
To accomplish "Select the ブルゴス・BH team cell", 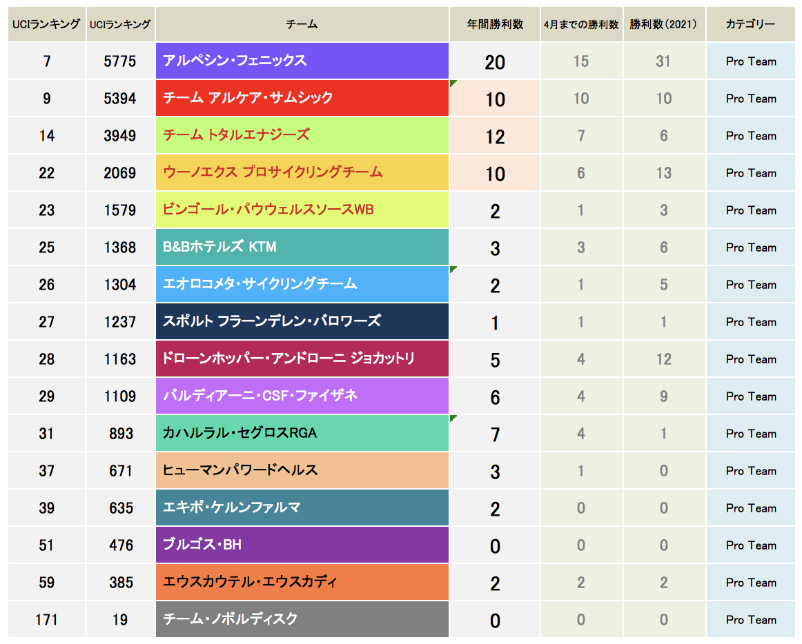I will pyautogui.click(x=302, y=546).
